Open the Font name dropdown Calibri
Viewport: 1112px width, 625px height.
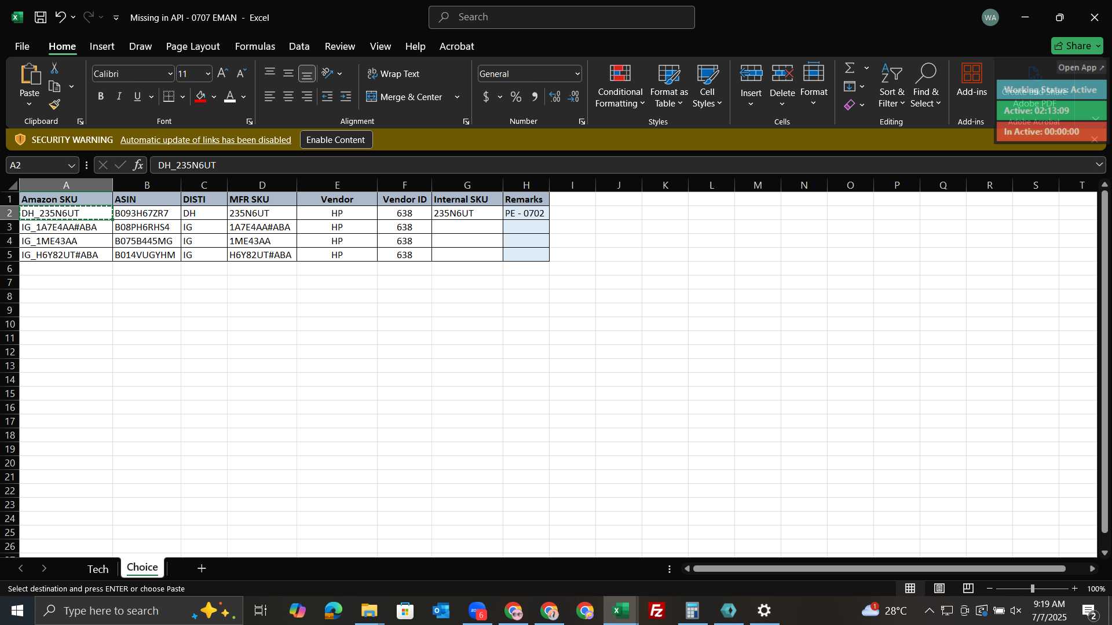[x=170, y=74]
